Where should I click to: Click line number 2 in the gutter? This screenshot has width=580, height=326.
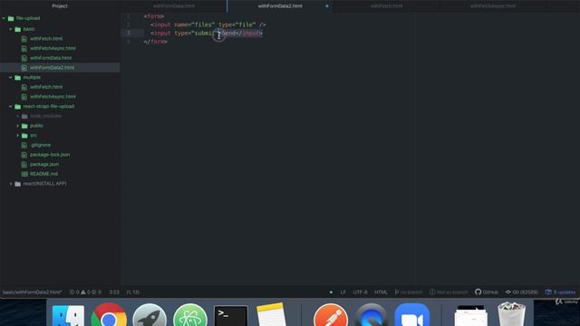click(129, 24)
